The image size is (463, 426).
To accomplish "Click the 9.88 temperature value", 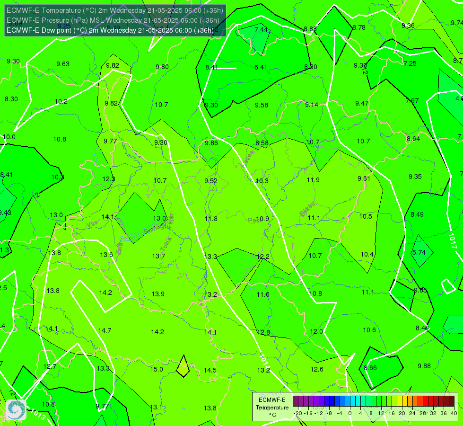I will coord(424,366).
